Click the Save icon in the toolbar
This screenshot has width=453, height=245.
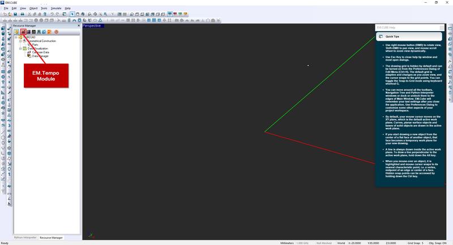click(15, 14)
